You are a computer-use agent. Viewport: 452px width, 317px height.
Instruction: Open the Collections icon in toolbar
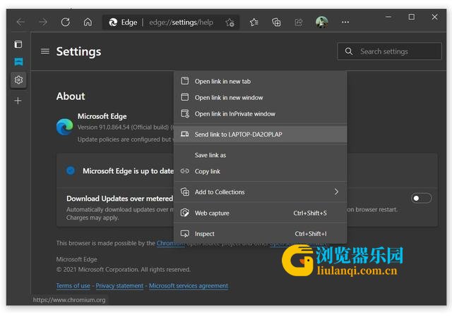pyautogui.click(x=276, y=22)
